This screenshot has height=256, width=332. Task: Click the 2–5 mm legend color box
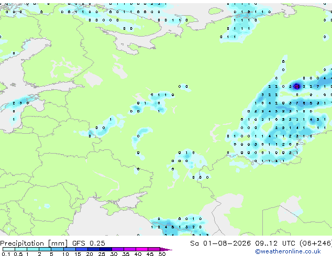click(x=45, y=249)
